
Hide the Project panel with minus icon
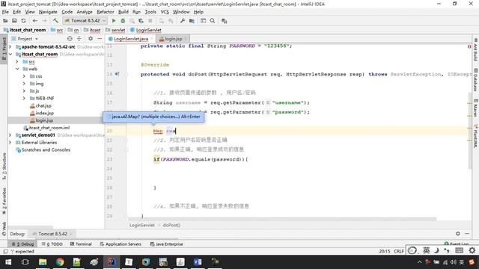click(100, 39)
